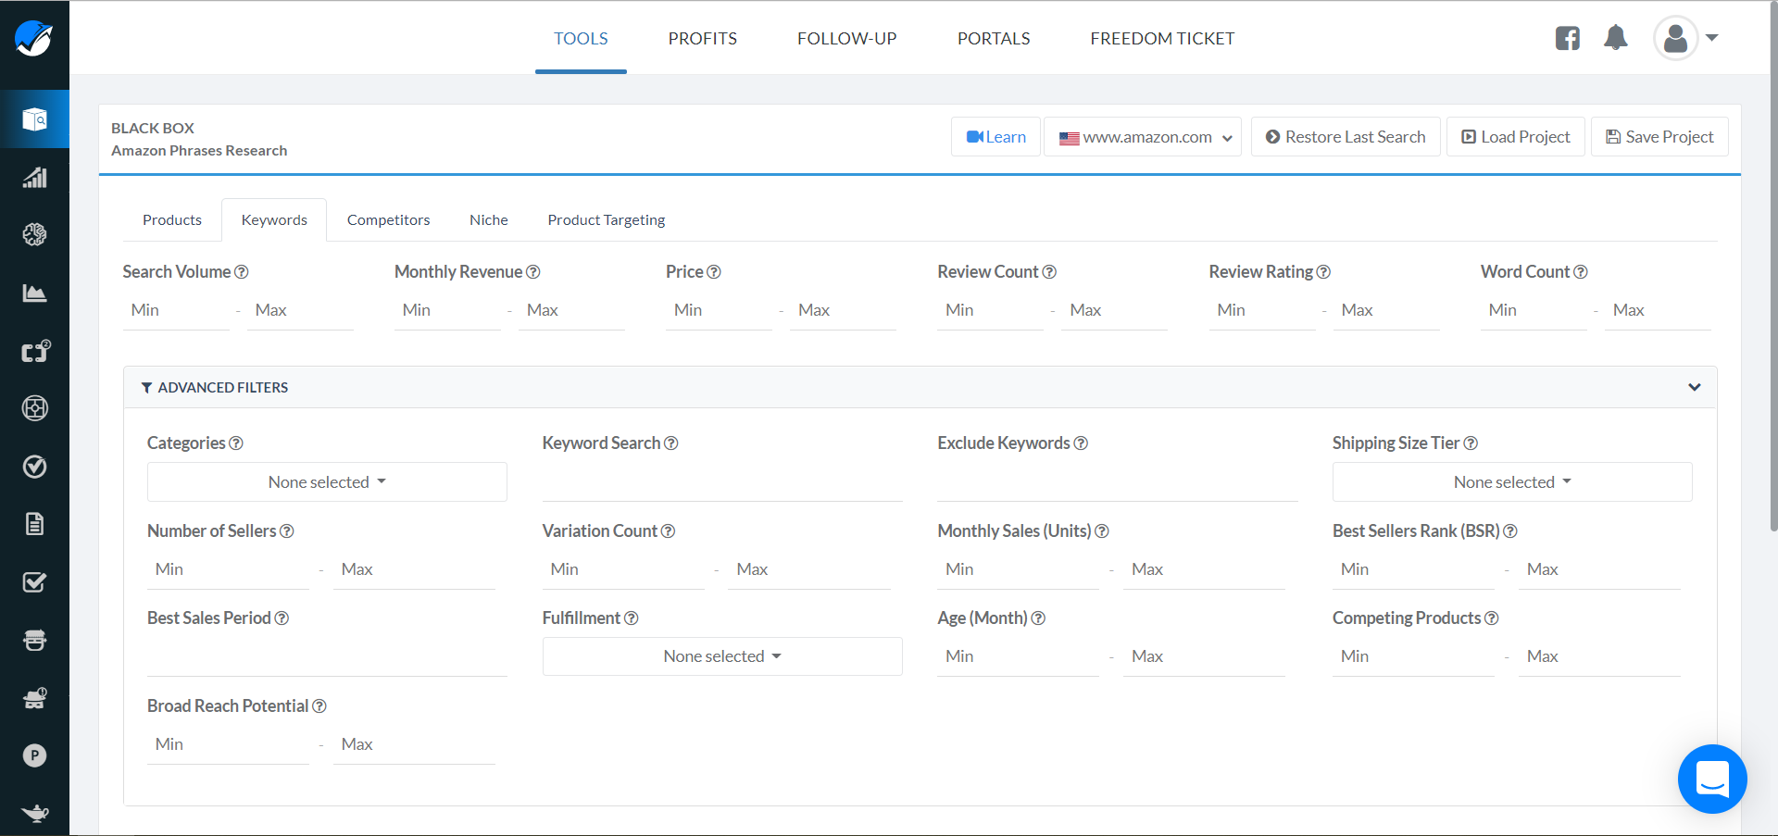Click the Restore Last Search button
The height and width of the screenshot is (836, 1778).
point(1345,137)
